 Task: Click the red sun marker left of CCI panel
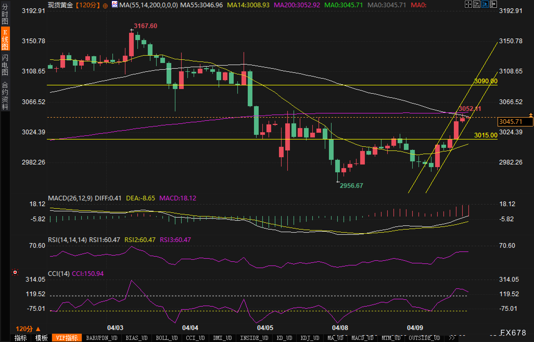coord(15,272)
